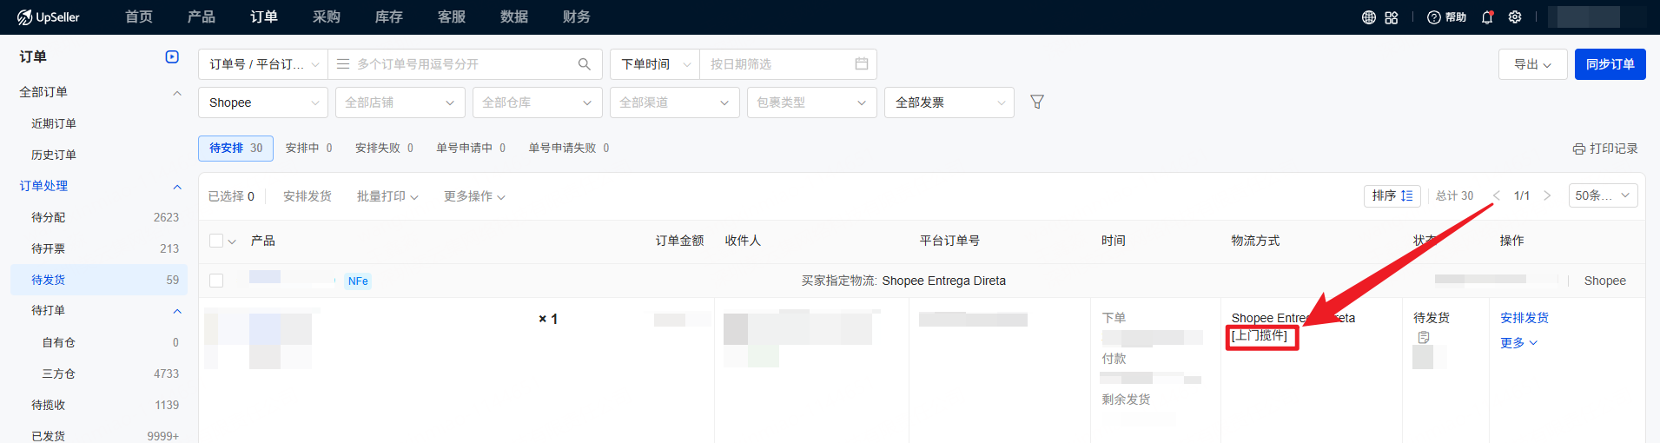Click the globe language icon
Viewport: 1660px width, 443px height.
(1368, 17)
